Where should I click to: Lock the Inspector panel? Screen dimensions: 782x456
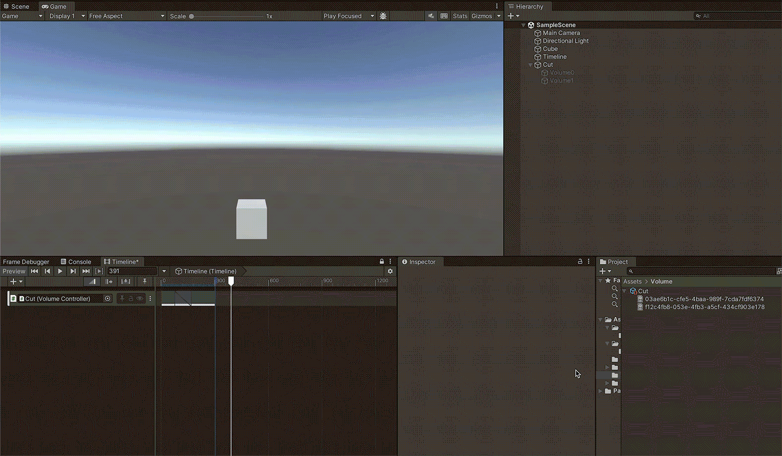(x=580, y=261)
